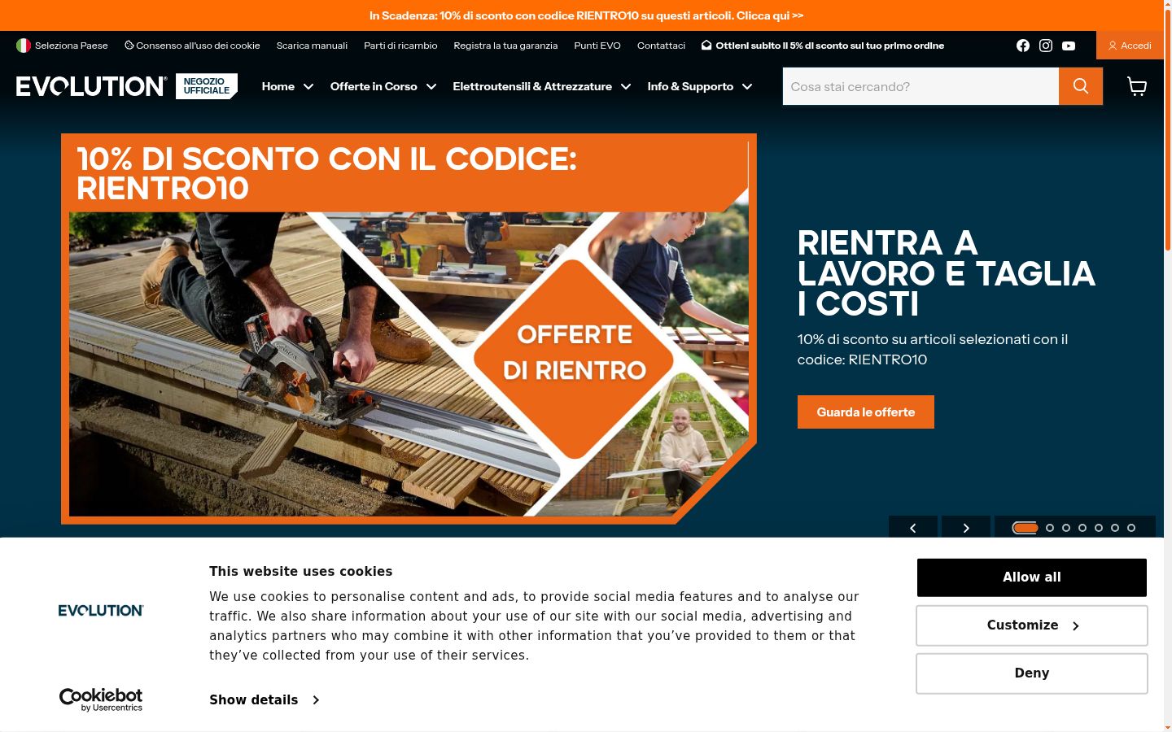
Task: Expand Show details in cookie banner
Action: pos(265,699)
